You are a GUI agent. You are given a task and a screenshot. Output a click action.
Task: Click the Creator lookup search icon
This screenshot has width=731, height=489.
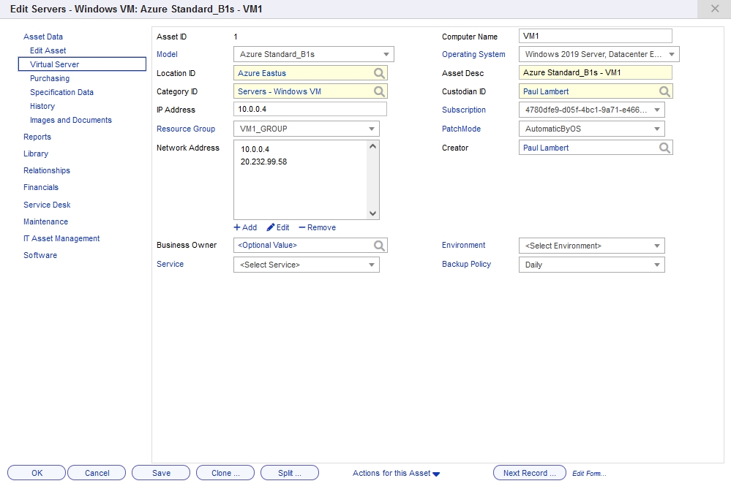[664, 147]
